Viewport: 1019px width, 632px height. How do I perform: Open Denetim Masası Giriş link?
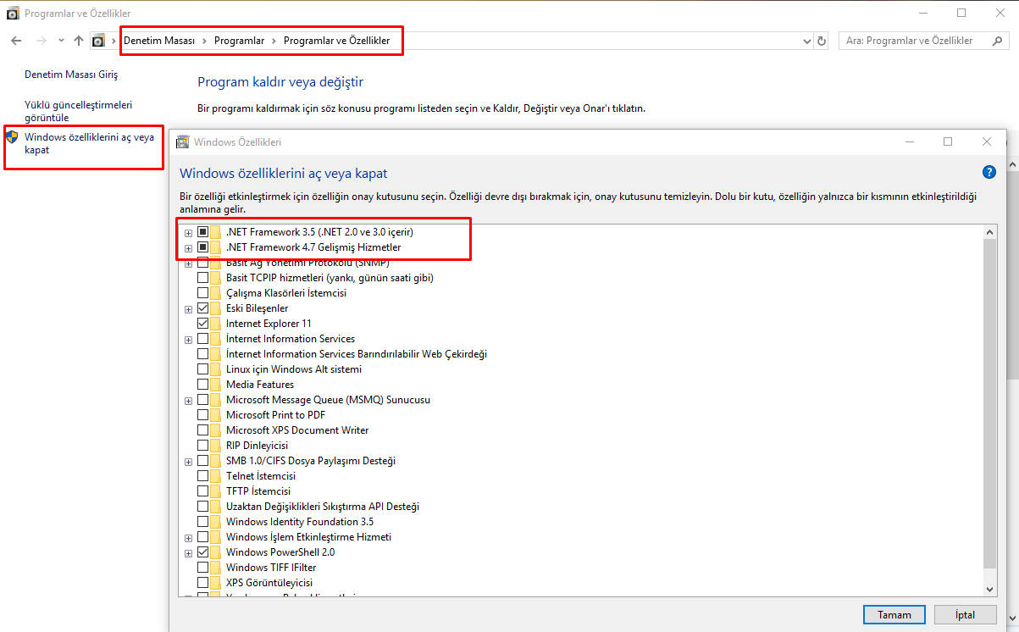coord(71,75)
